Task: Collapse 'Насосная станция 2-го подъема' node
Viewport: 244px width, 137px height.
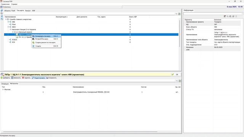Action: click(x=11, y=29)
